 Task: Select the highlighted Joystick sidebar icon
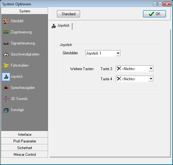[6, 77]
